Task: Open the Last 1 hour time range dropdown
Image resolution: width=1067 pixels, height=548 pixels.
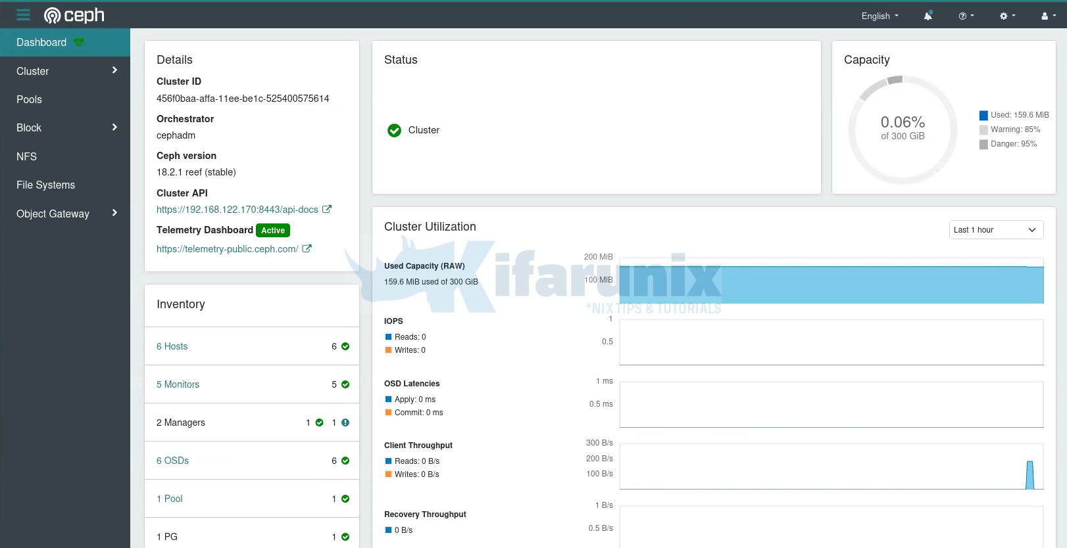Action: coord(996,230)
